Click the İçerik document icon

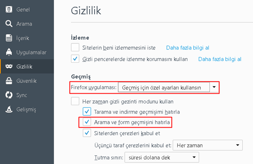9,38
